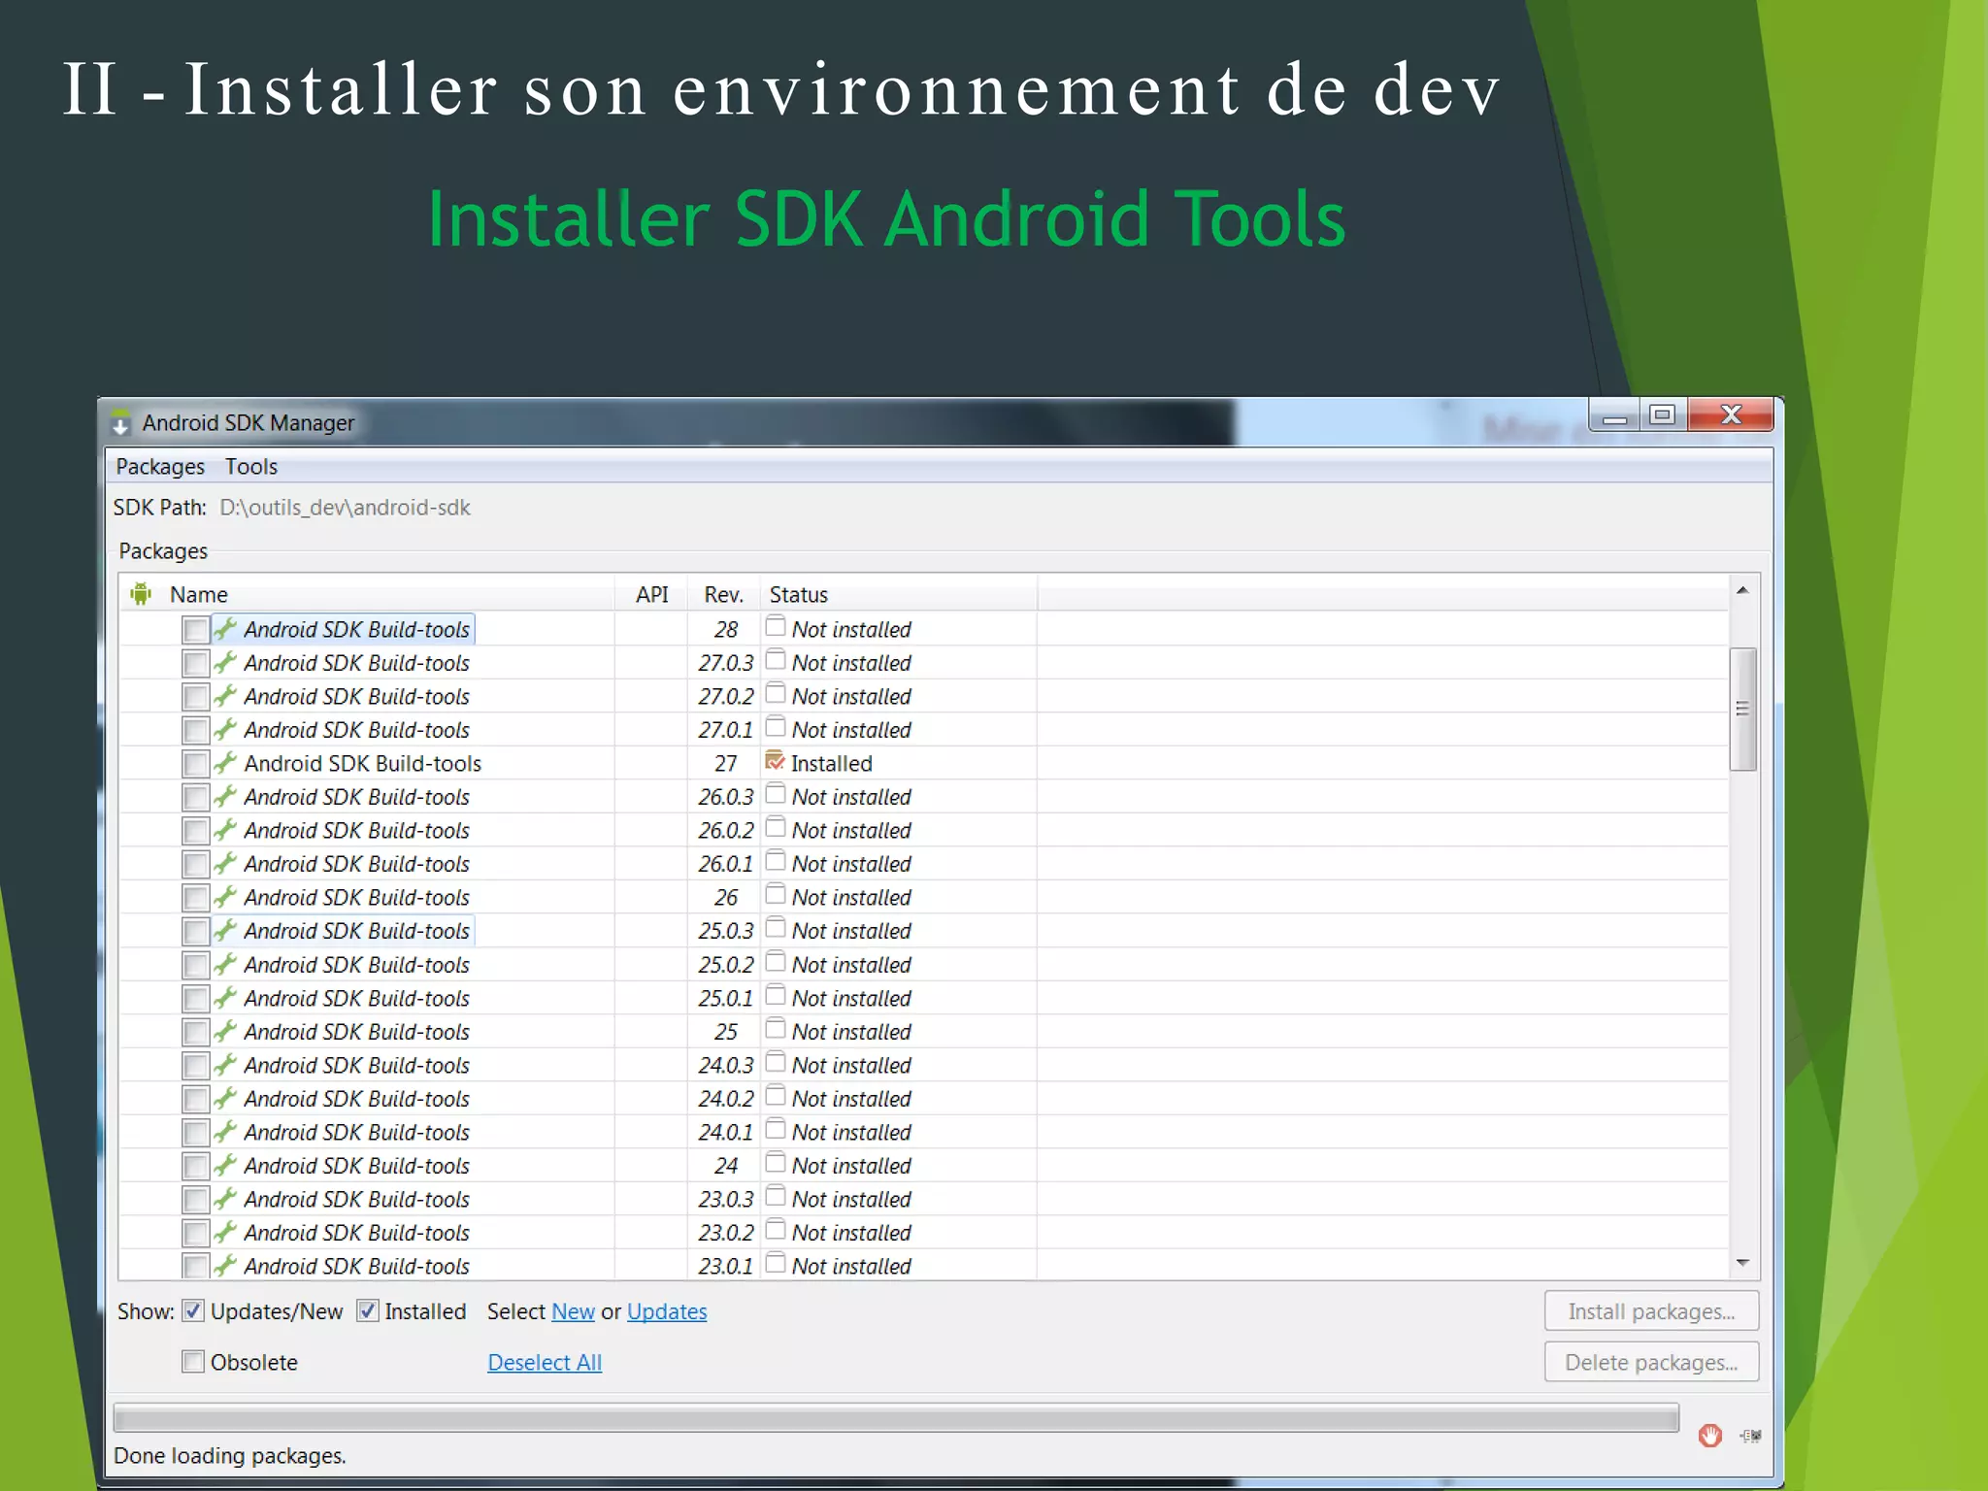The width and height of the screenshot is (1988, 1491).
Task: Check the box for Build-tools rev 27.0.3
Action: click(195, 664)
